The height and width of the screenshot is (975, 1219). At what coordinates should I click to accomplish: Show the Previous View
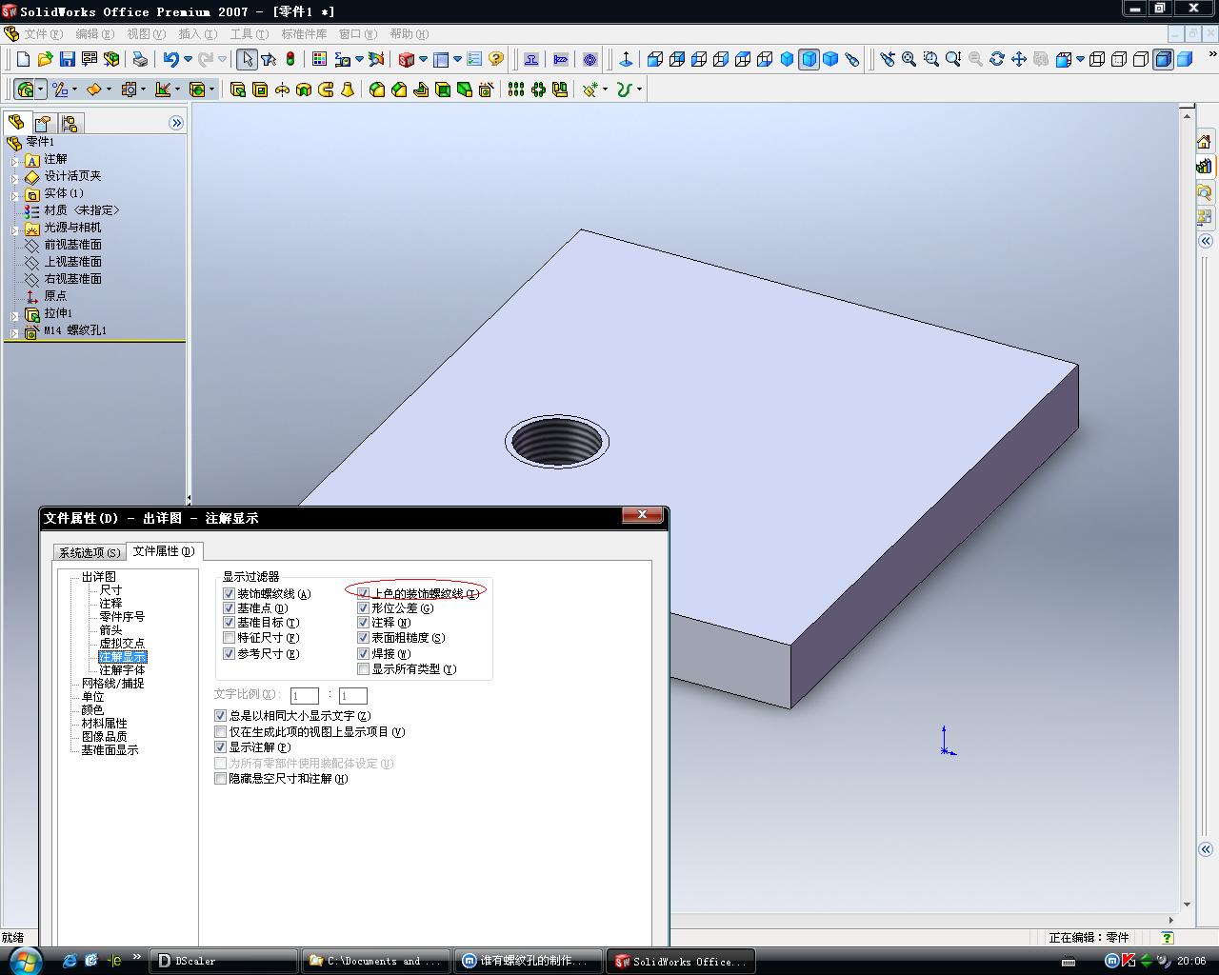(x=888, y=59)
